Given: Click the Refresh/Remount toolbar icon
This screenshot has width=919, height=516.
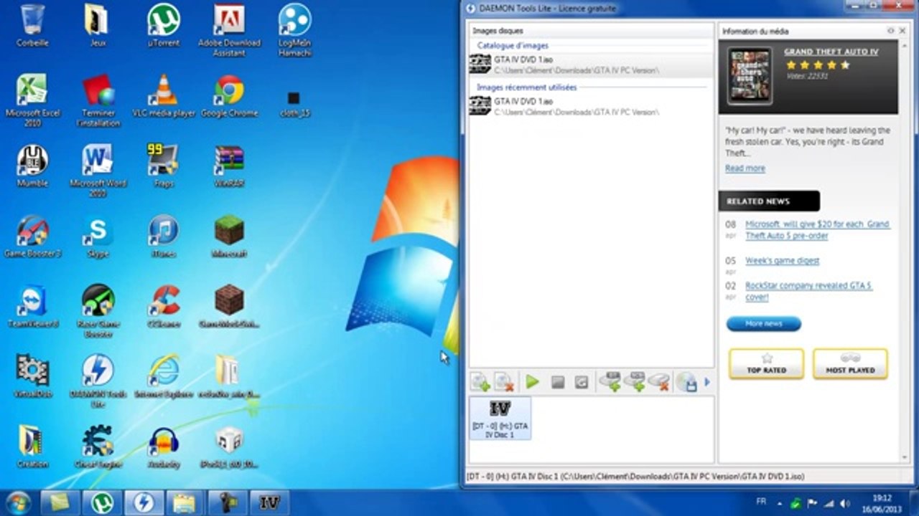Looking at the screenshot, I should click(582, 383).
